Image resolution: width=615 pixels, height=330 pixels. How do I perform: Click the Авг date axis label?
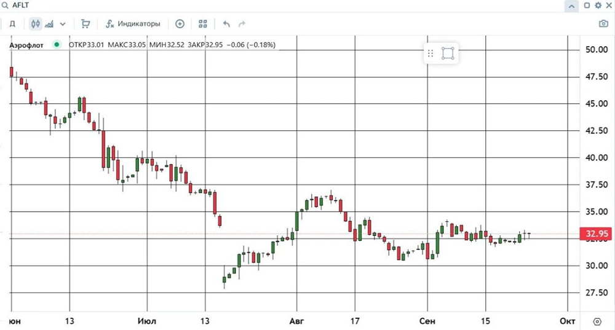(x=296, y=321)
